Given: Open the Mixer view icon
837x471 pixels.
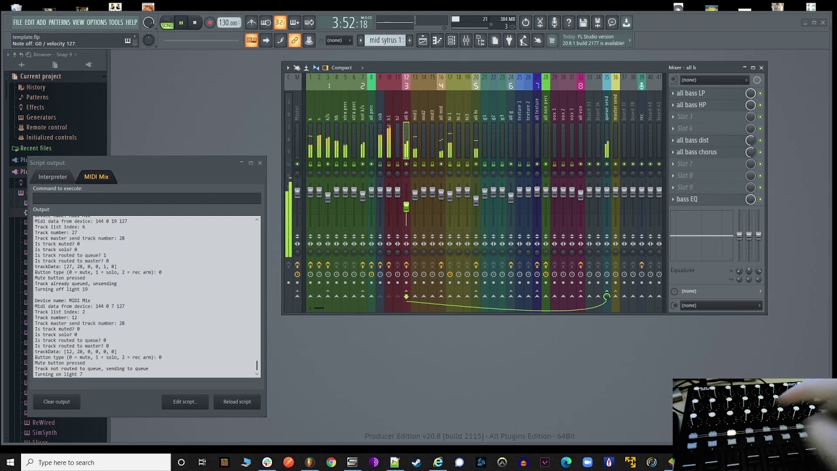Looking at the screenshot, I should (466, 41).
